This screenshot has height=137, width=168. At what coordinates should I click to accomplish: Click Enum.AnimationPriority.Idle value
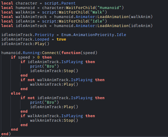(94, 35)
